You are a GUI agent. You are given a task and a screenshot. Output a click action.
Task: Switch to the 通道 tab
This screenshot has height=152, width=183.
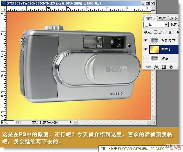[x=162, y=18]
